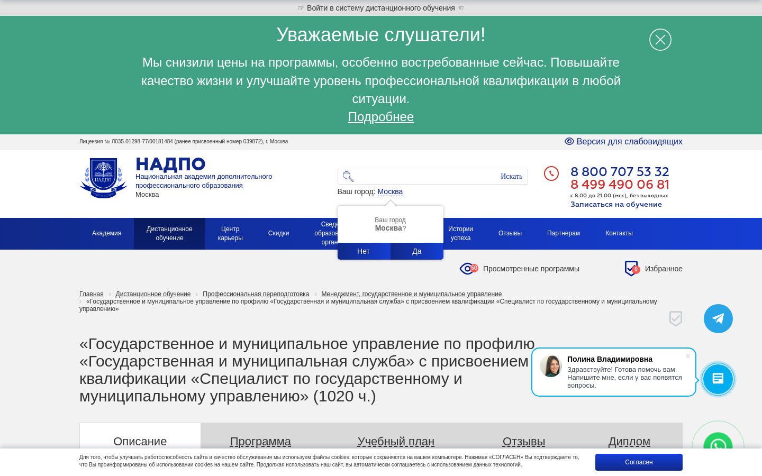Add program to favorites checkmark icon

(676, 318)
